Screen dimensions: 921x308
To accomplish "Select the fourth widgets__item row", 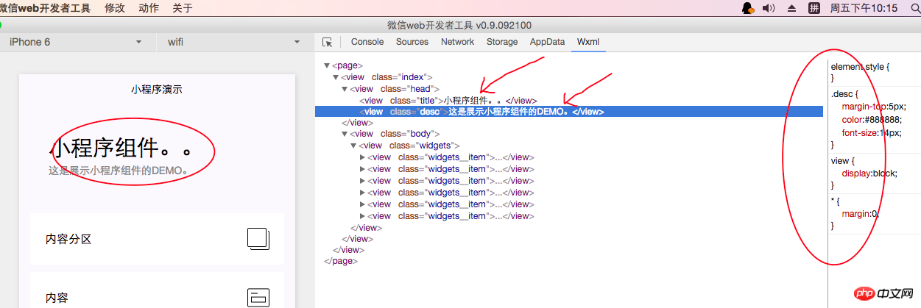I will [450, 193].
